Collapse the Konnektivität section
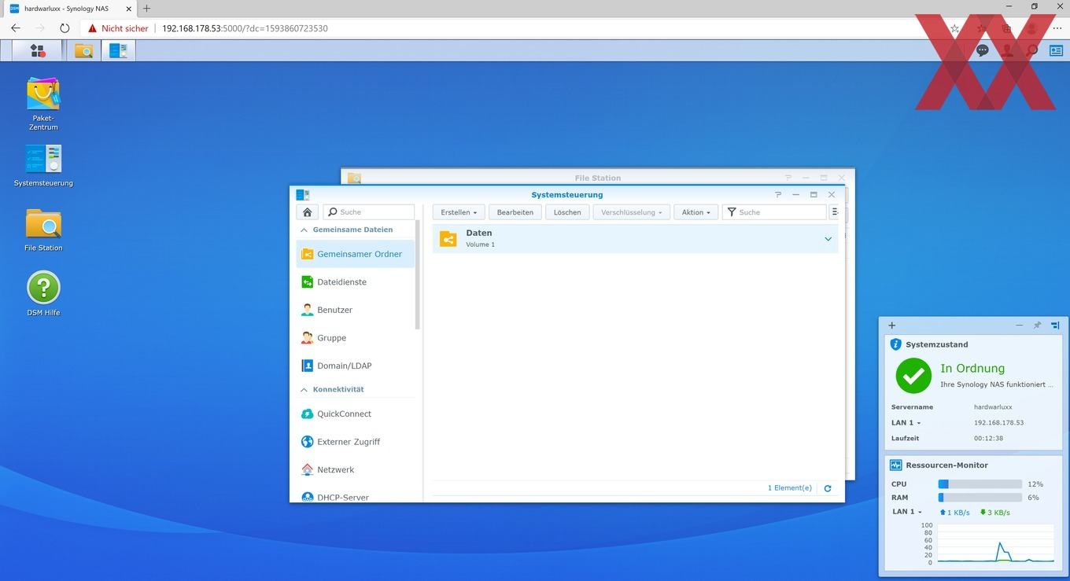The image size is (1070, 581). point(304,390)
